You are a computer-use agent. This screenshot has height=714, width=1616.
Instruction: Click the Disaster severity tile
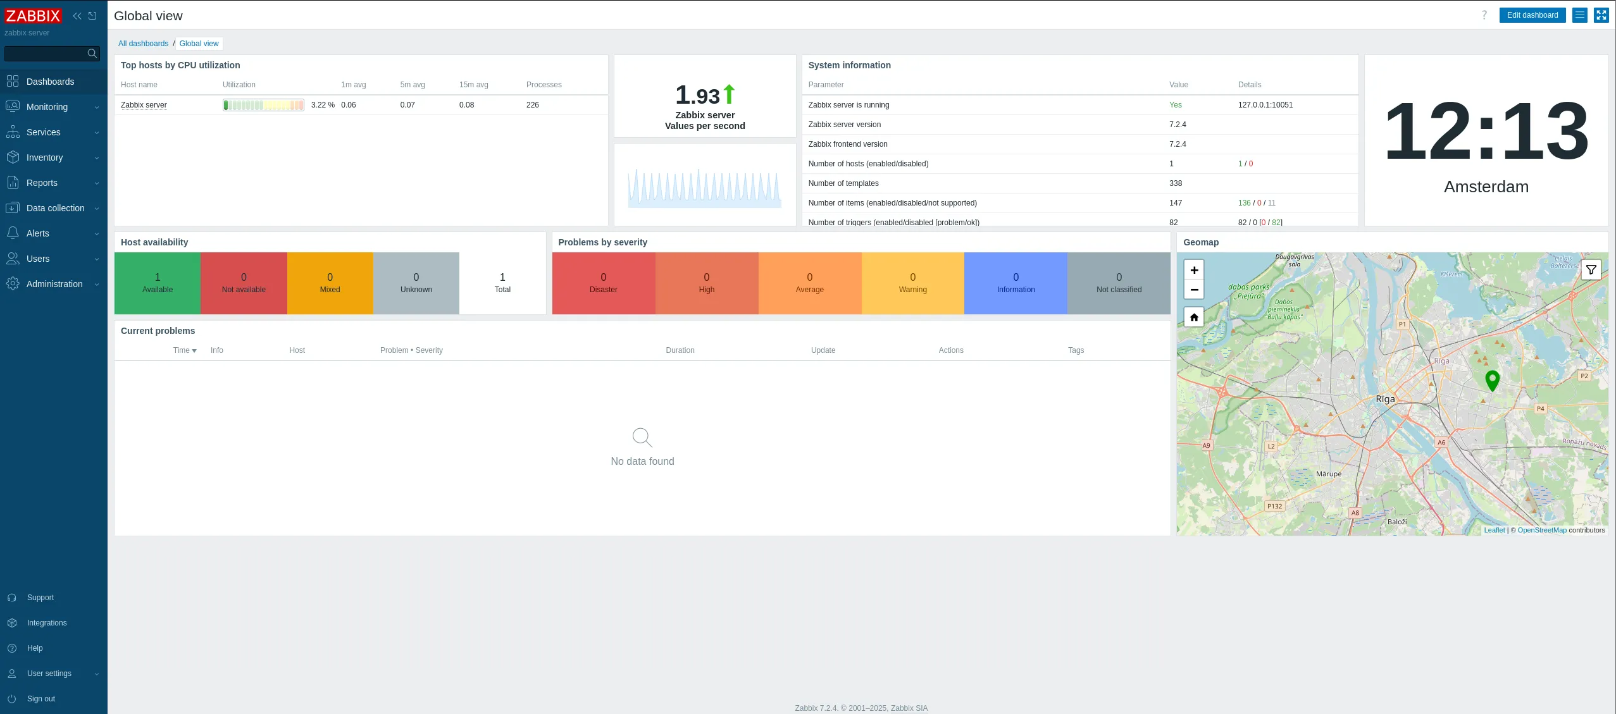[x=604, y=283]
